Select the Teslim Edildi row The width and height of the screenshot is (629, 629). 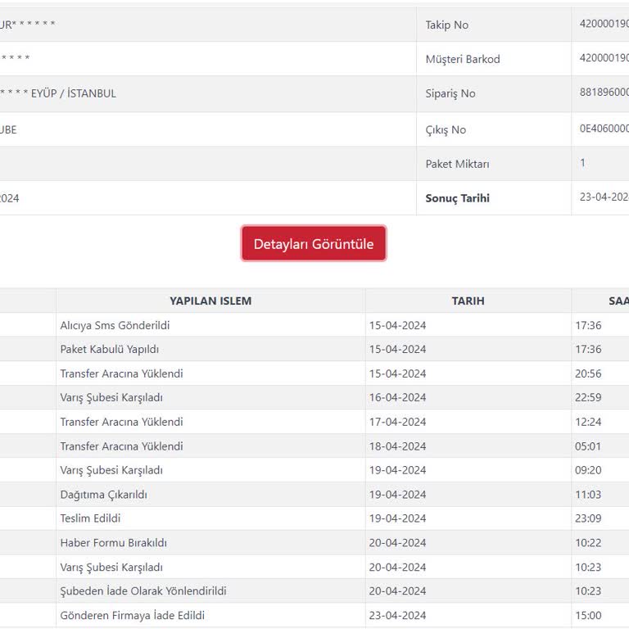coord(314,518)
